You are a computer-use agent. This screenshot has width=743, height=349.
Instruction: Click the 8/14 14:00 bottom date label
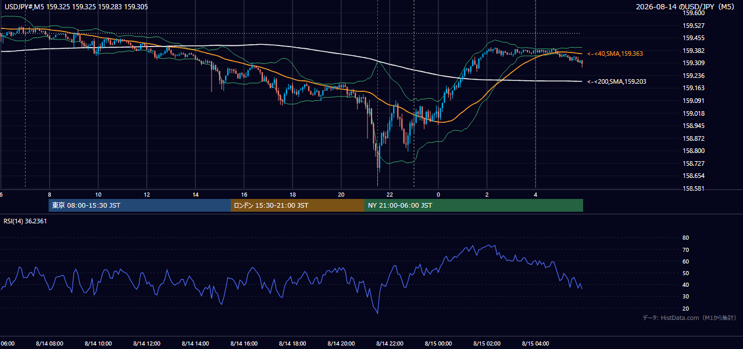(195, 343)
